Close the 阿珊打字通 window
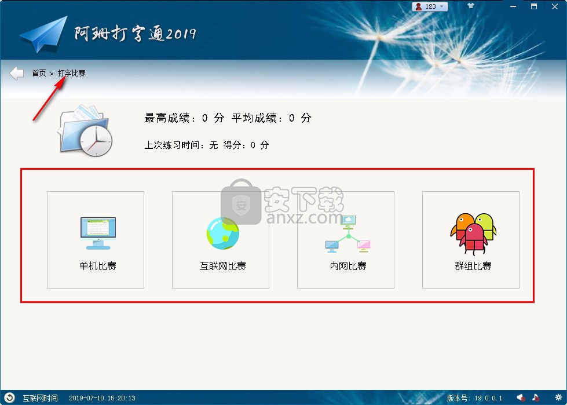This screenshot has width=567, height=405. click(555, 6)
